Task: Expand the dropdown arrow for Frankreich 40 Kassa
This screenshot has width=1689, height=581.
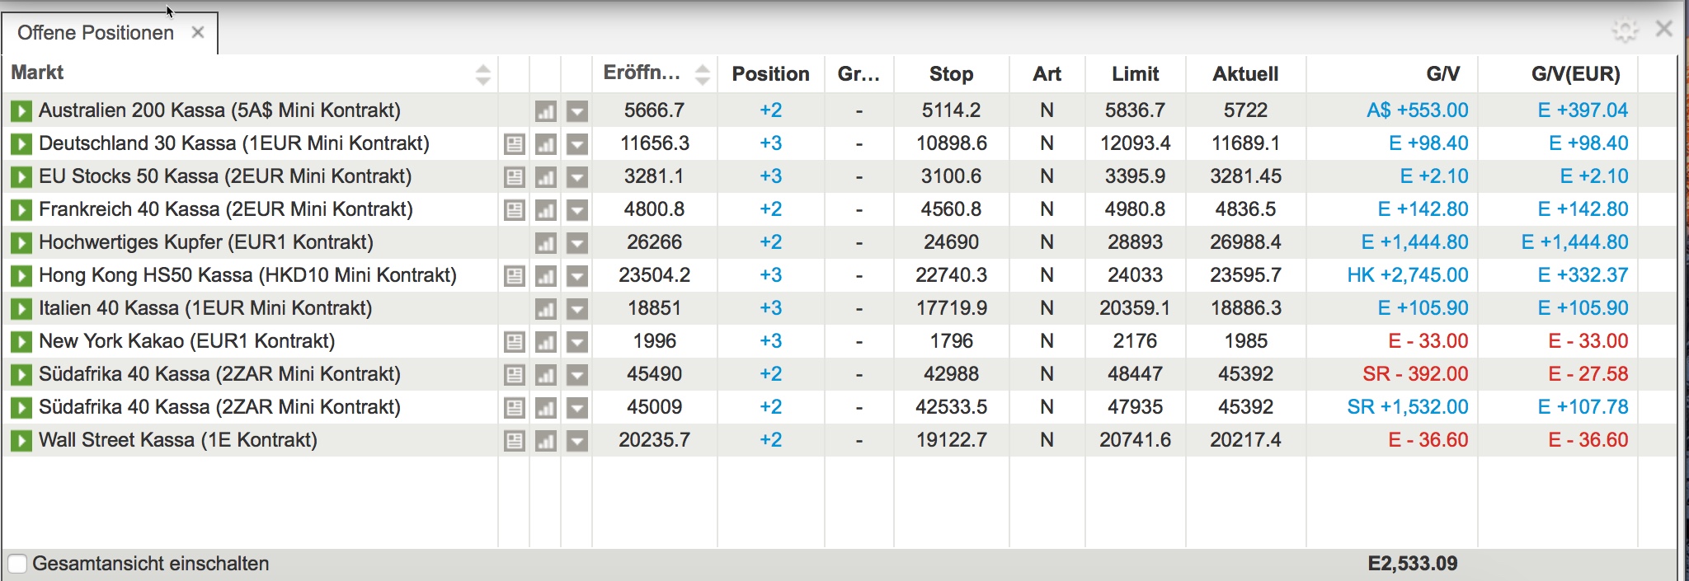Action: click(577, 210)
